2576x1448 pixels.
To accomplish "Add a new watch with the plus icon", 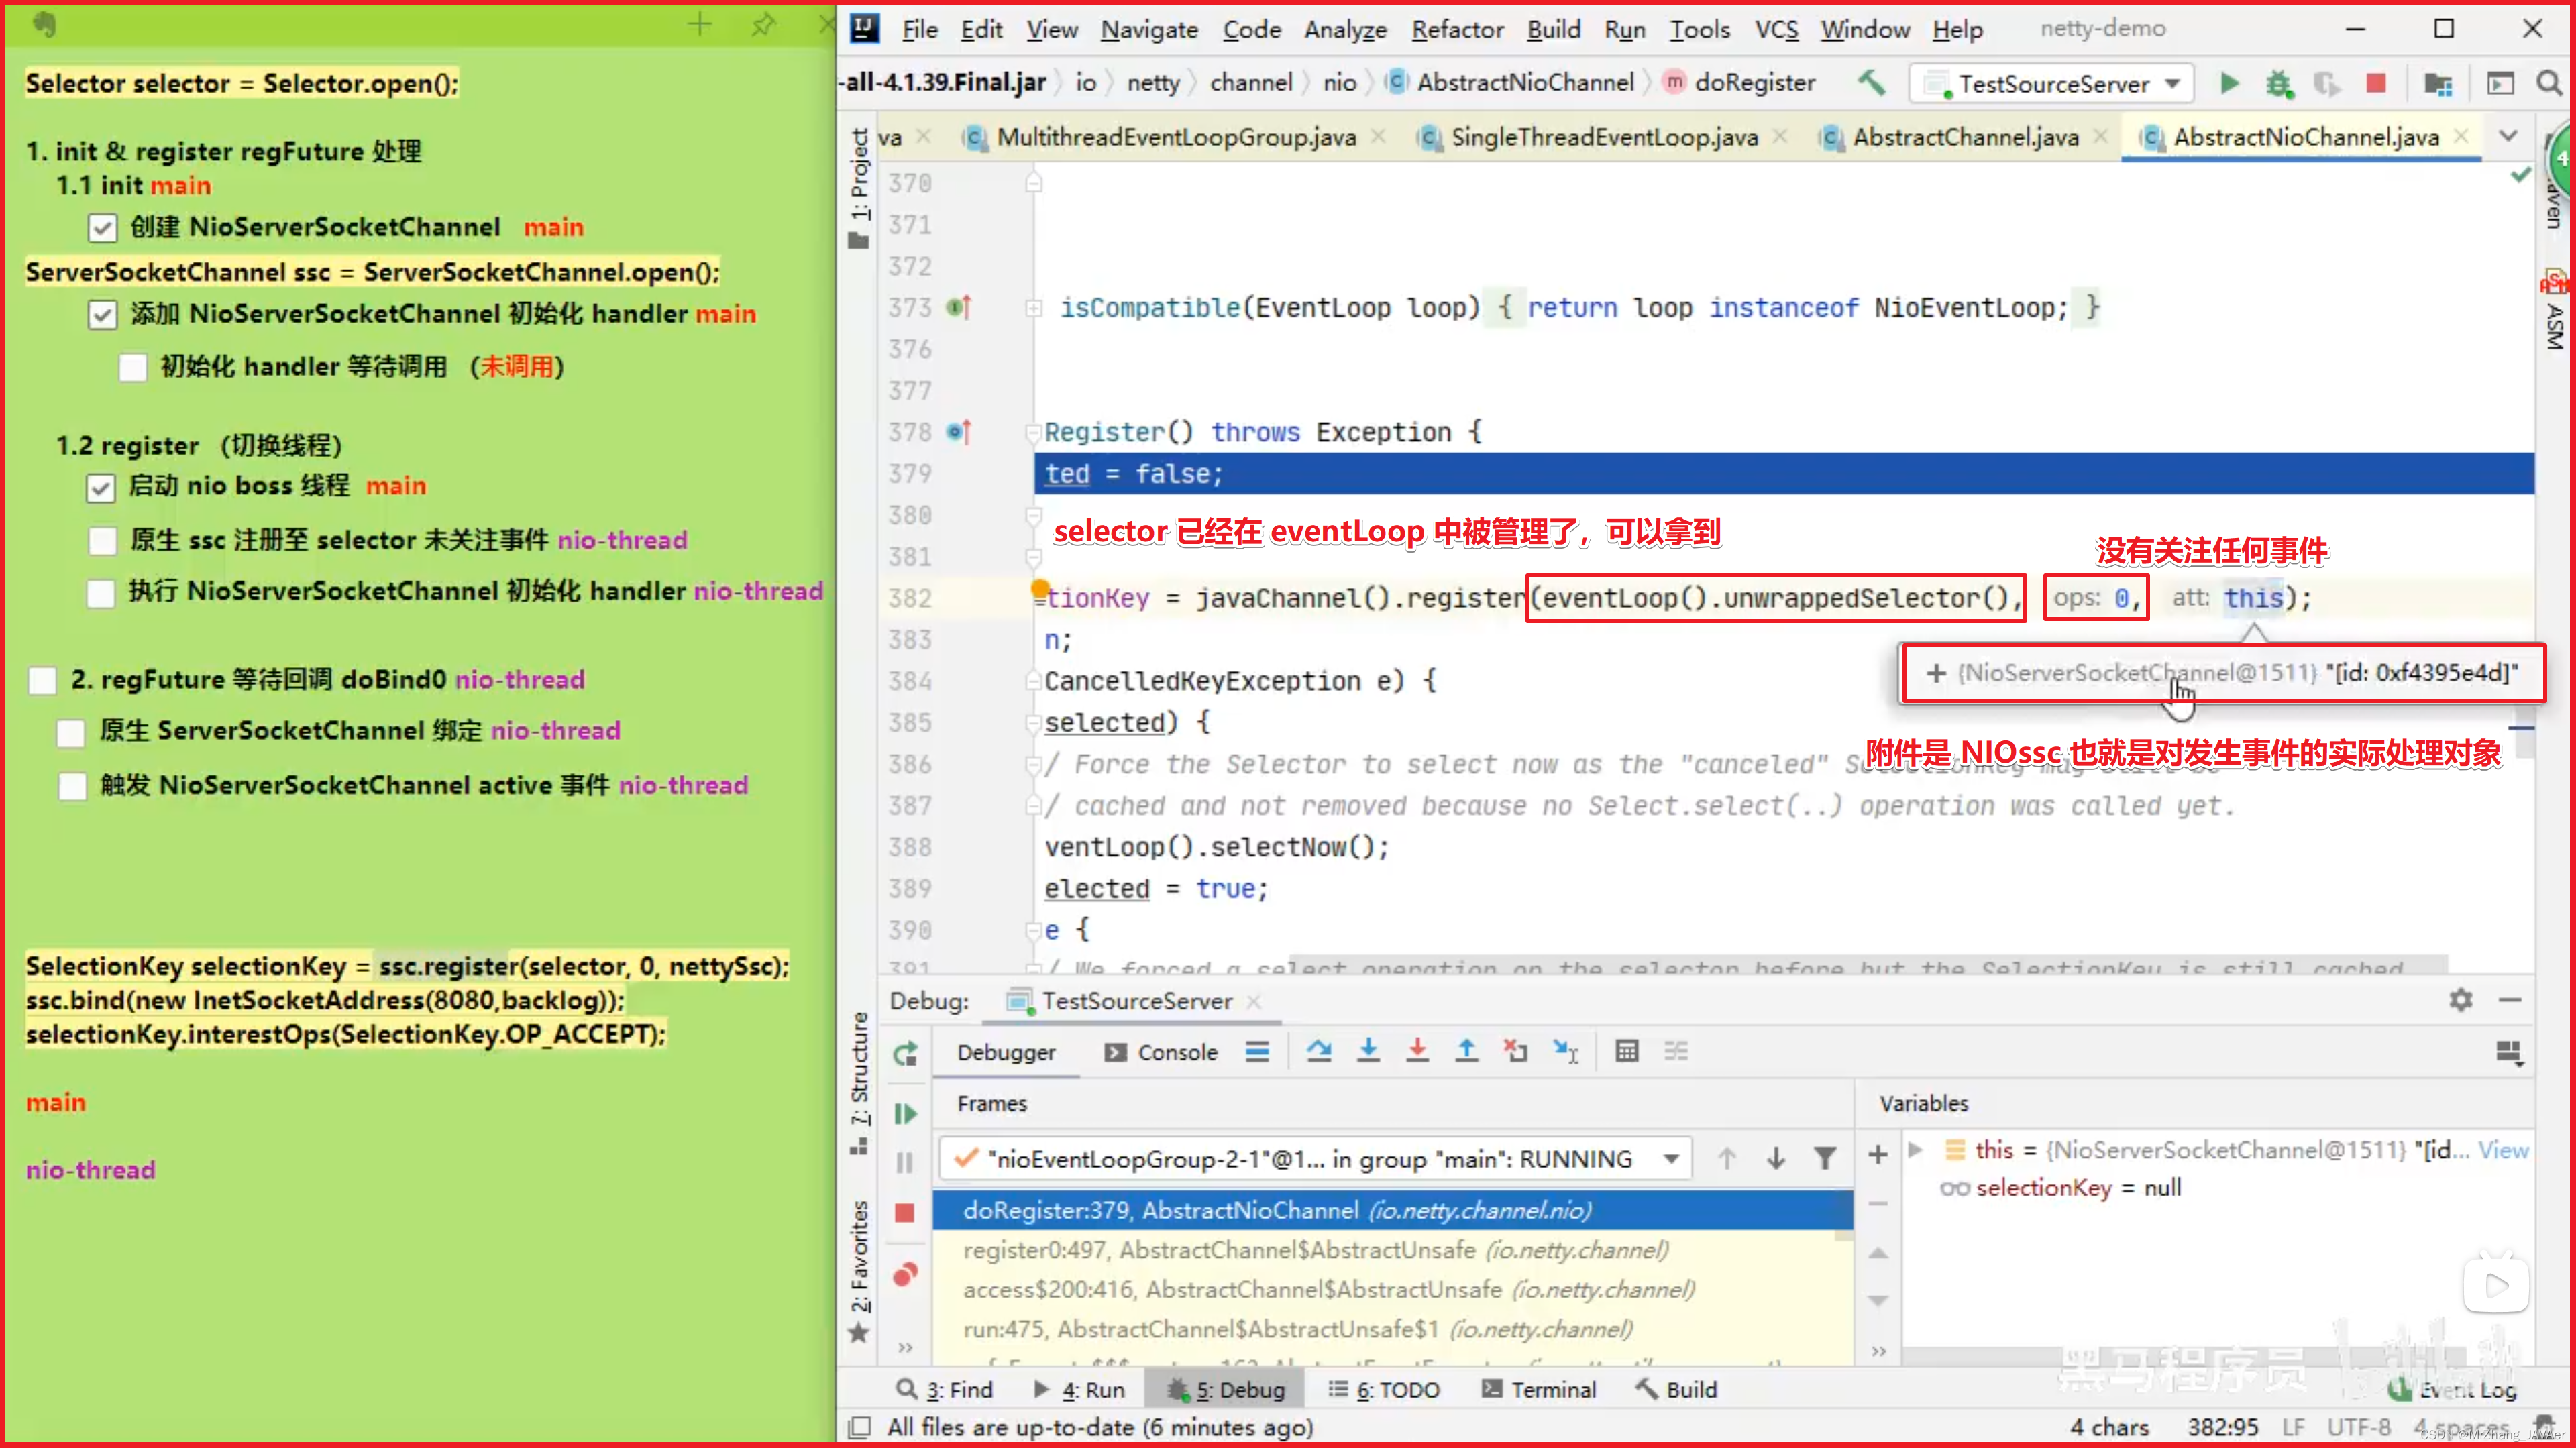I will tap(1878, 1154).
